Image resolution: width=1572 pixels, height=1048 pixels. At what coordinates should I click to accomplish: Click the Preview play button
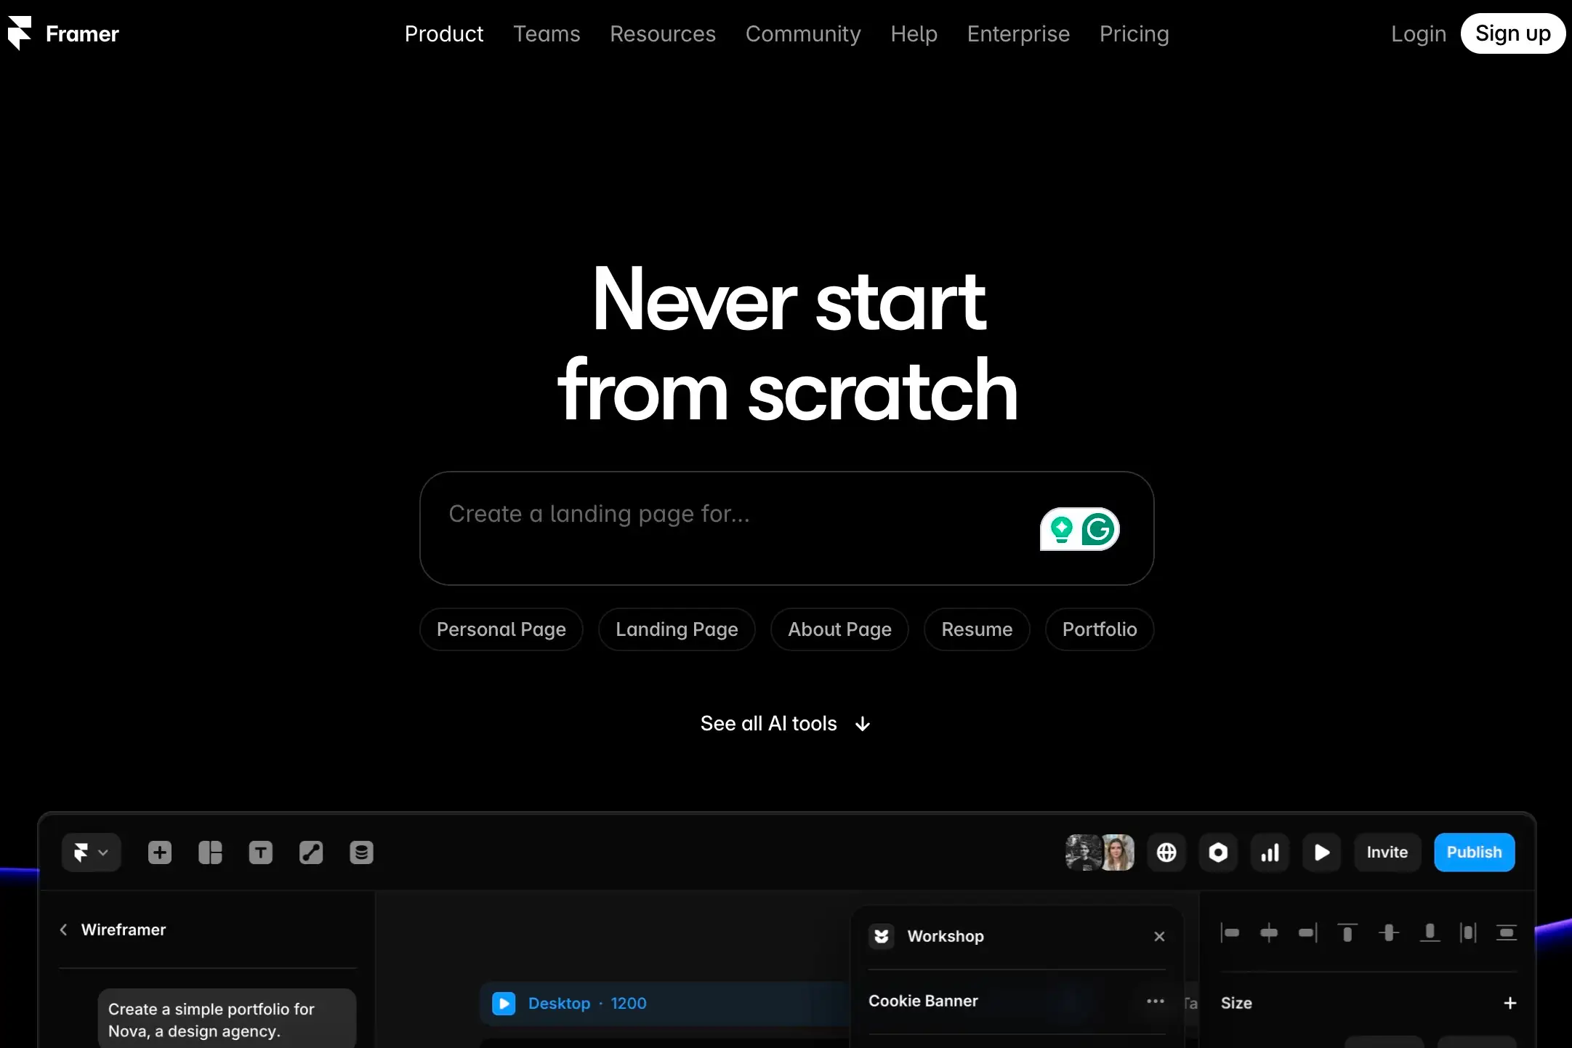tap(1322, 852)
